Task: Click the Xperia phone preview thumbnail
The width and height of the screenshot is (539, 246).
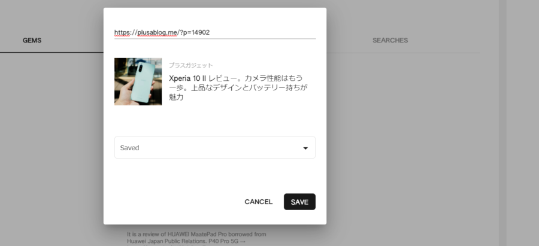Action: point(138,81)
